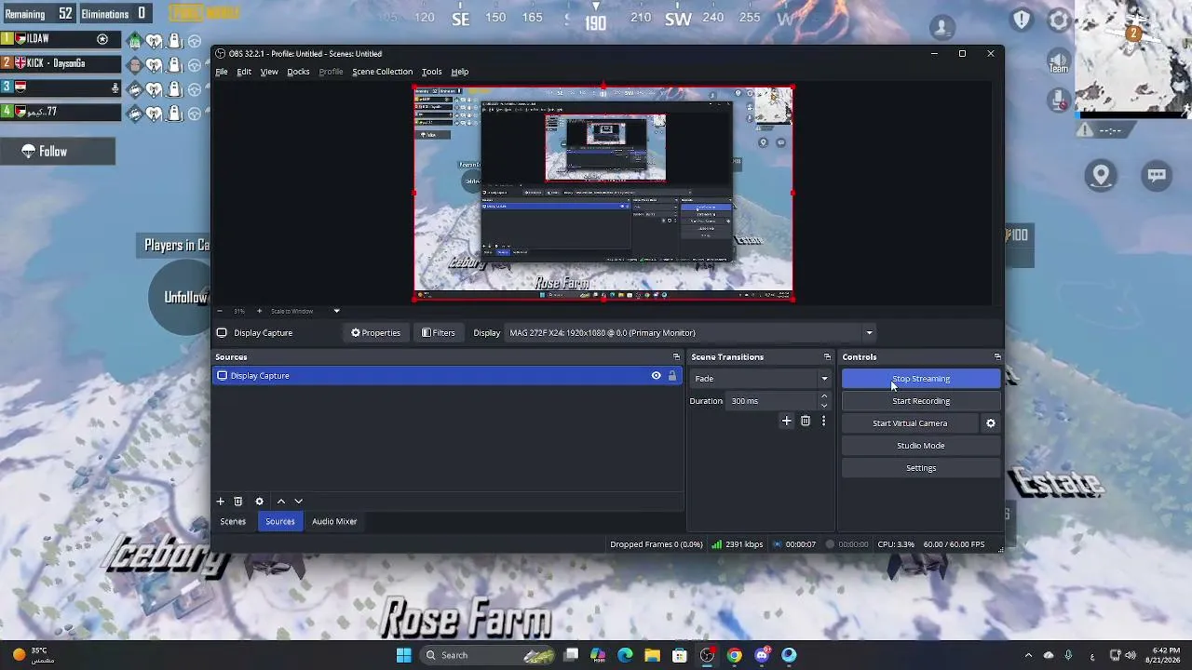The height and width of the screenshot is (670, 1192).
Task: Click the CPU: 3.3% status text
Action: (896, 544)
